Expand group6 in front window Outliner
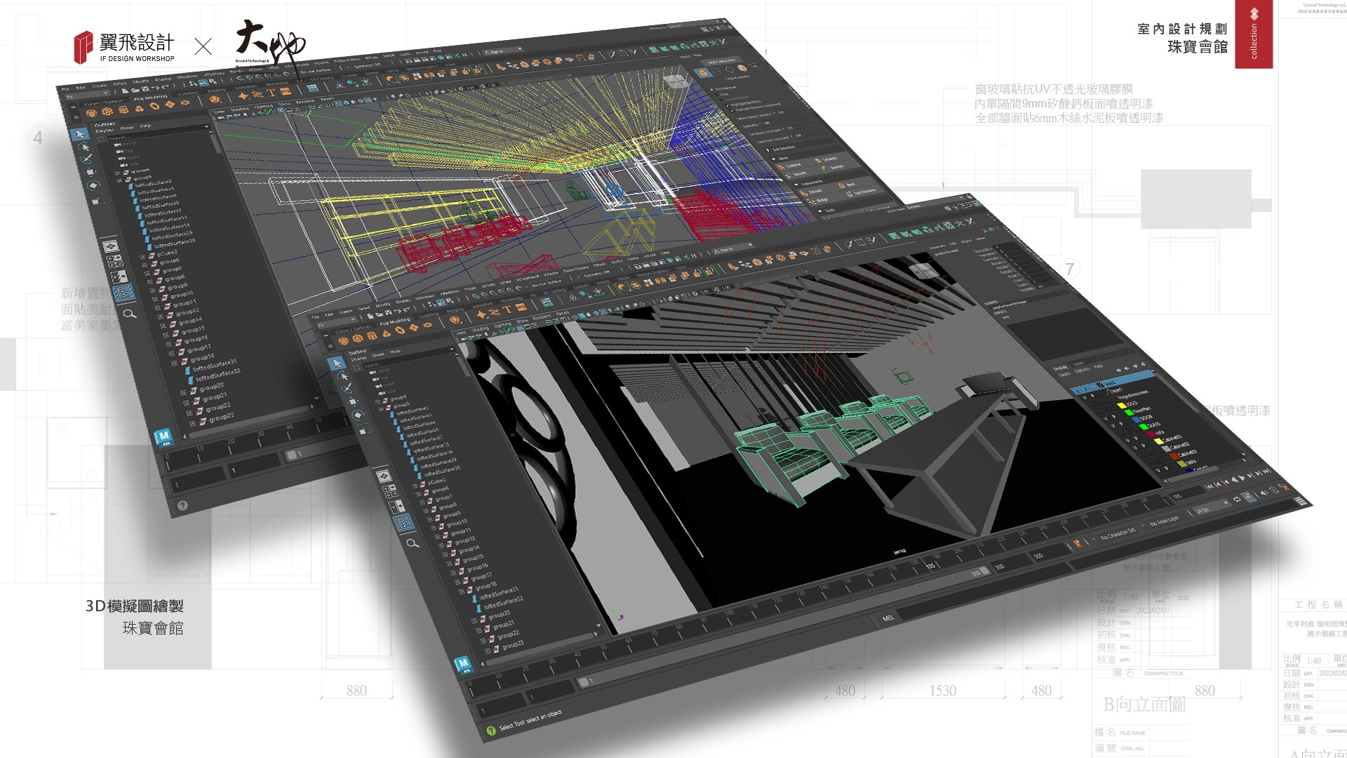1347x758 pixels. [418, 493]
